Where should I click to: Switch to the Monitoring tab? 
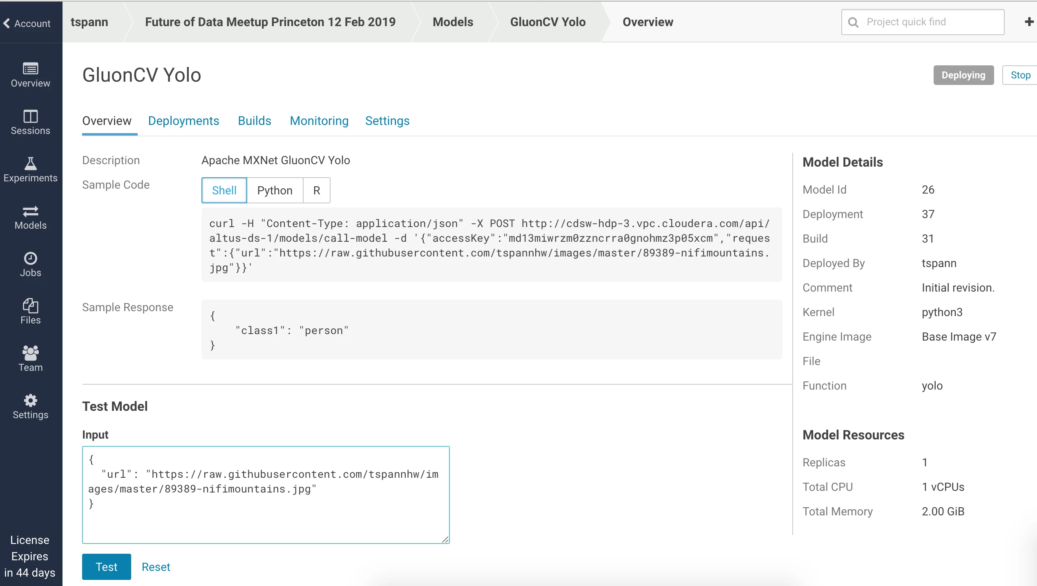click(319, 121)
